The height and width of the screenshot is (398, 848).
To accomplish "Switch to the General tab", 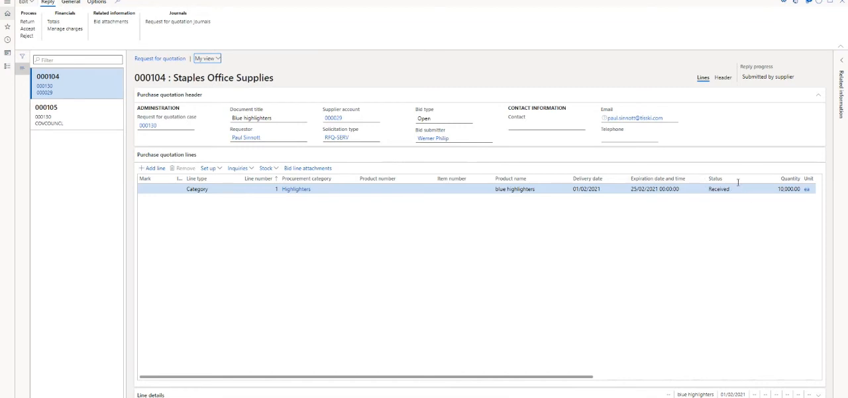I will pos(71,2).
